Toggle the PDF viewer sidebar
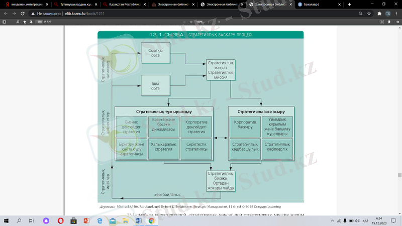402x226 pixels. pos(5,22)
